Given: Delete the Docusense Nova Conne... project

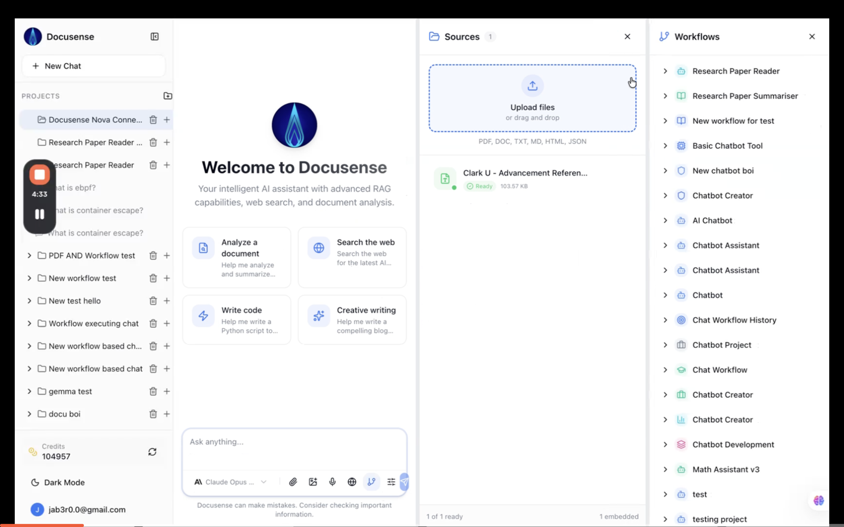Looking at the screenshot, I should (x=153, y=120).
